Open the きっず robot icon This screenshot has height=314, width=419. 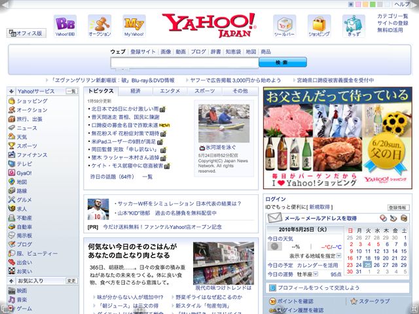[354, 26]
